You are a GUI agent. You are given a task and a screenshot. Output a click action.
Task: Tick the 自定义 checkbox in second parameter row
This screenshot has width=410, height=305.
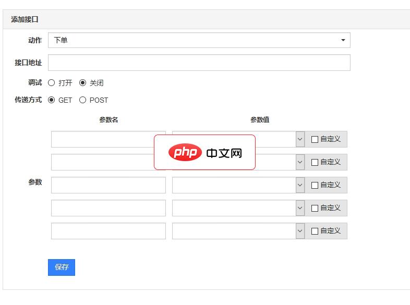[x=315, y=162]
